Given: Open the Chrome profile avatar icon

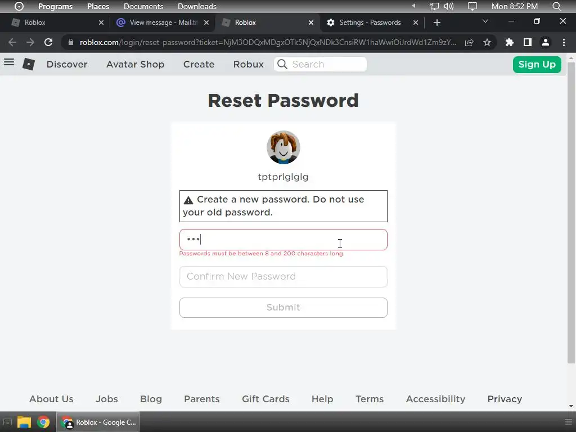Looking at the screenshot, I should (546, 42).
